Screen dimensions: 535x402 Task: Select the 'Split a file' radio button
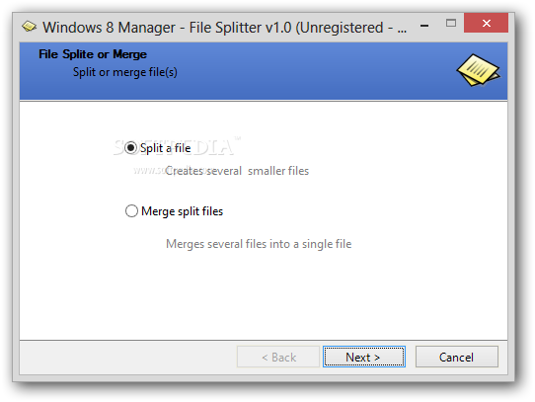click(x=130, y=148)
